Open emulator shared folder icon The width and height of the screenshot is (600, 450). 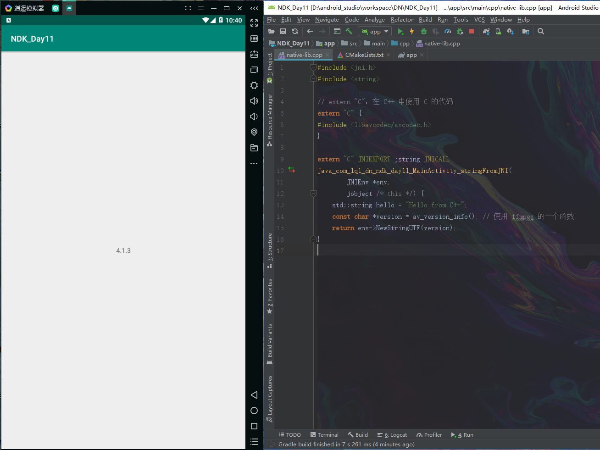254,148
